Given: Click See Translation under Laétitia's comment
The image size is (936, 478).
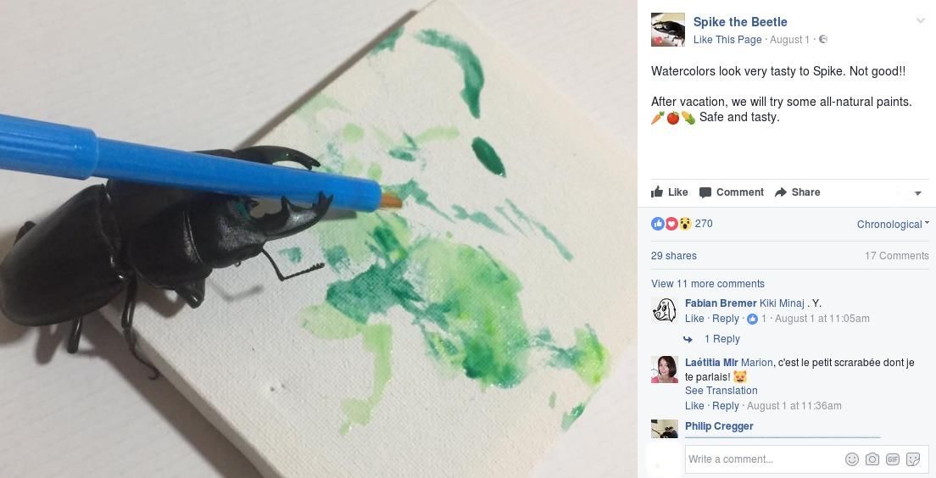Looking at the screenshot, I should (721, 390).
